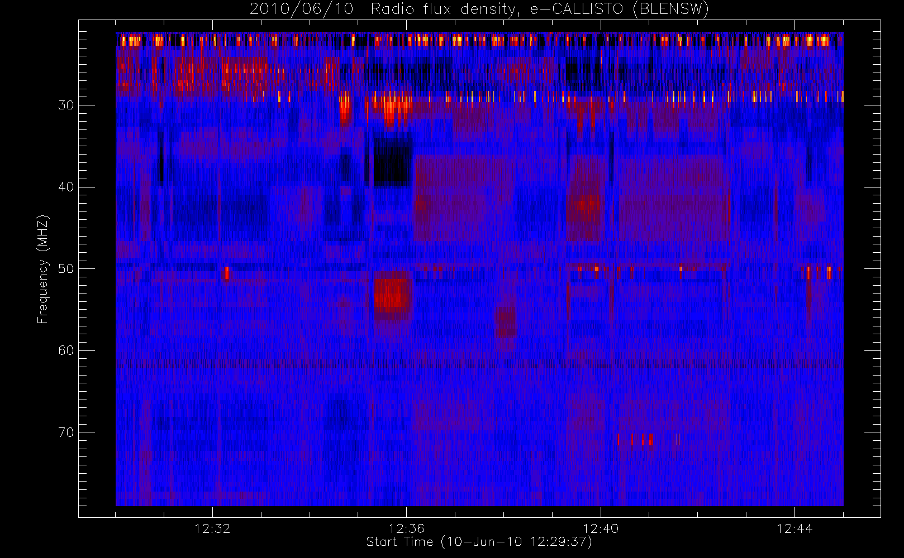904x558 pixels.
Task: Click the 60 MHz frequency tick label
Action: (x=66, y=350)
